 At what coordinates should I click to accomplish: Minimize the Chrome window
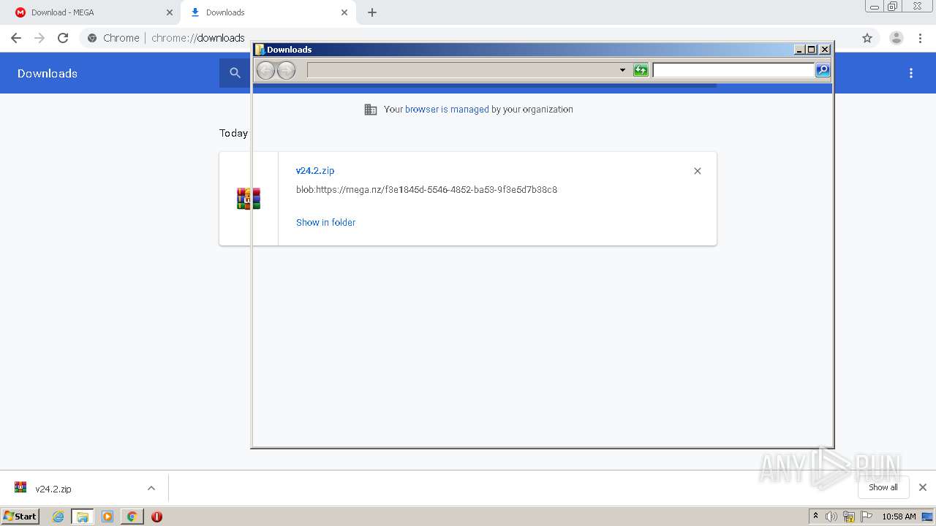tap(875, 6)
